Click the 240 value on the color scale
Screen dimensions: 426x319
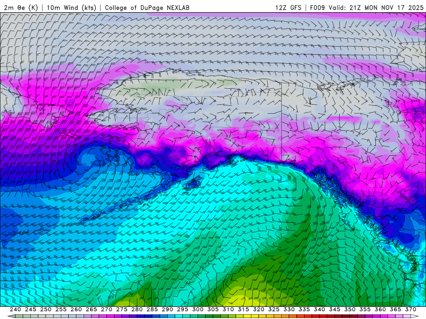(x=15, y=309)
